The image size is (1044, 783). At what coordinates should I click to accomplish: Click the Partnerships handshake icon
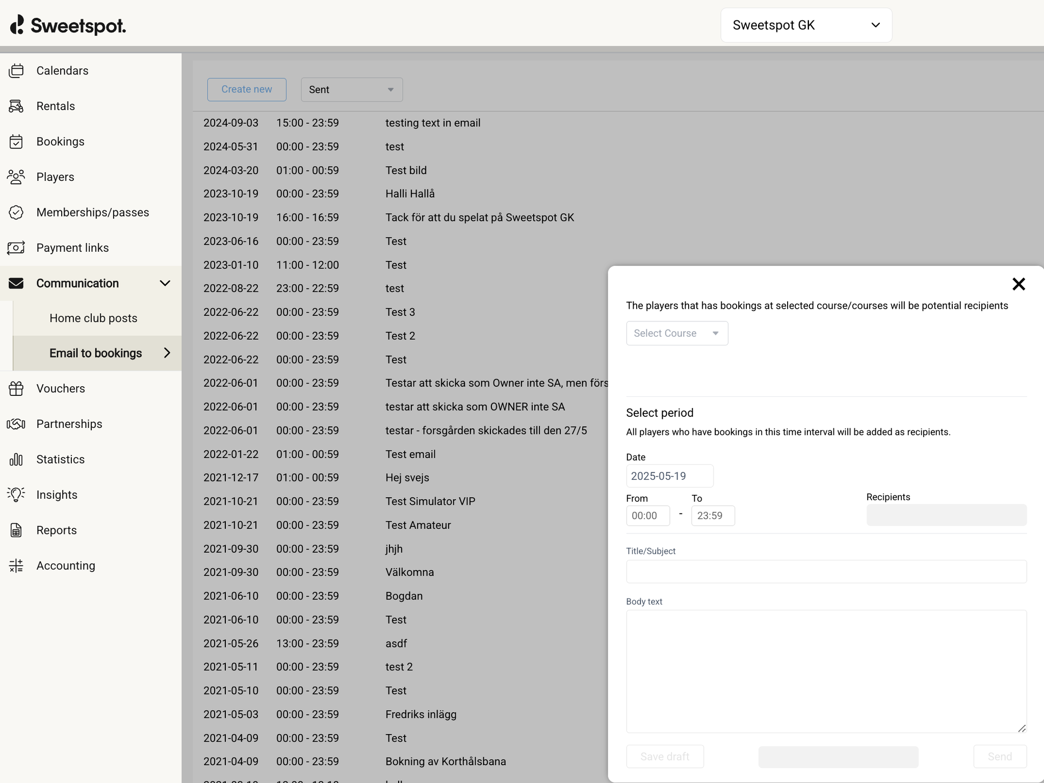[16, 423]
